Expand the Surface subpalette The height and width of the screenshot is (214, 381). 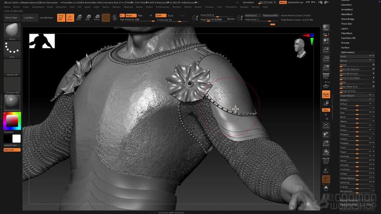pyautogui.click(x=345, y=47)
